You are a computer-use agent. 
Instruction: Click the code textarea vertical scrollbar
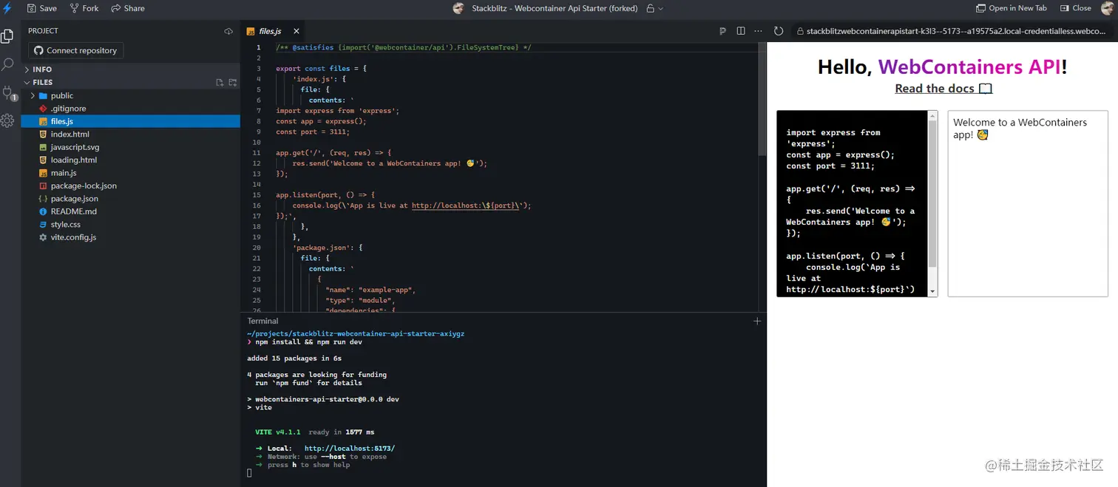coord(932,192)
